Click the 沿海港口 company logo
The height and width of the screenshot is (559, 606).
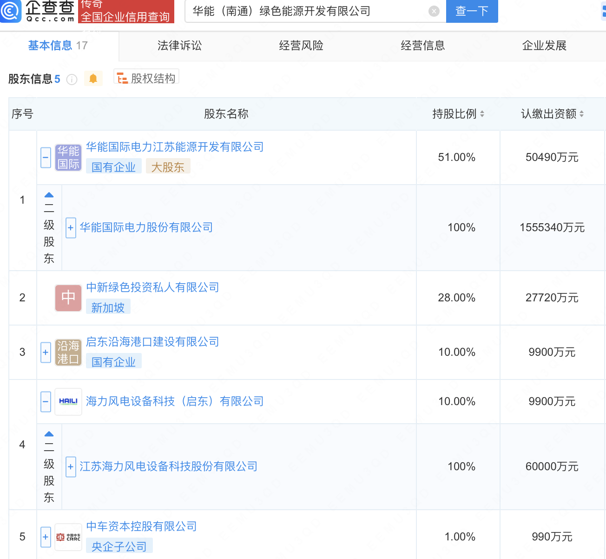click(68, 353)
